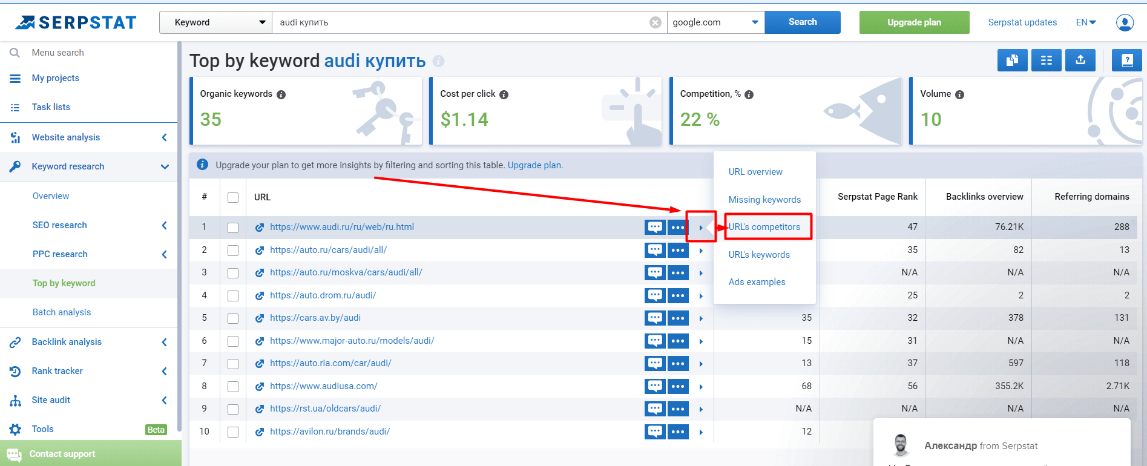Click the Menu search magnifier icon

15,53
